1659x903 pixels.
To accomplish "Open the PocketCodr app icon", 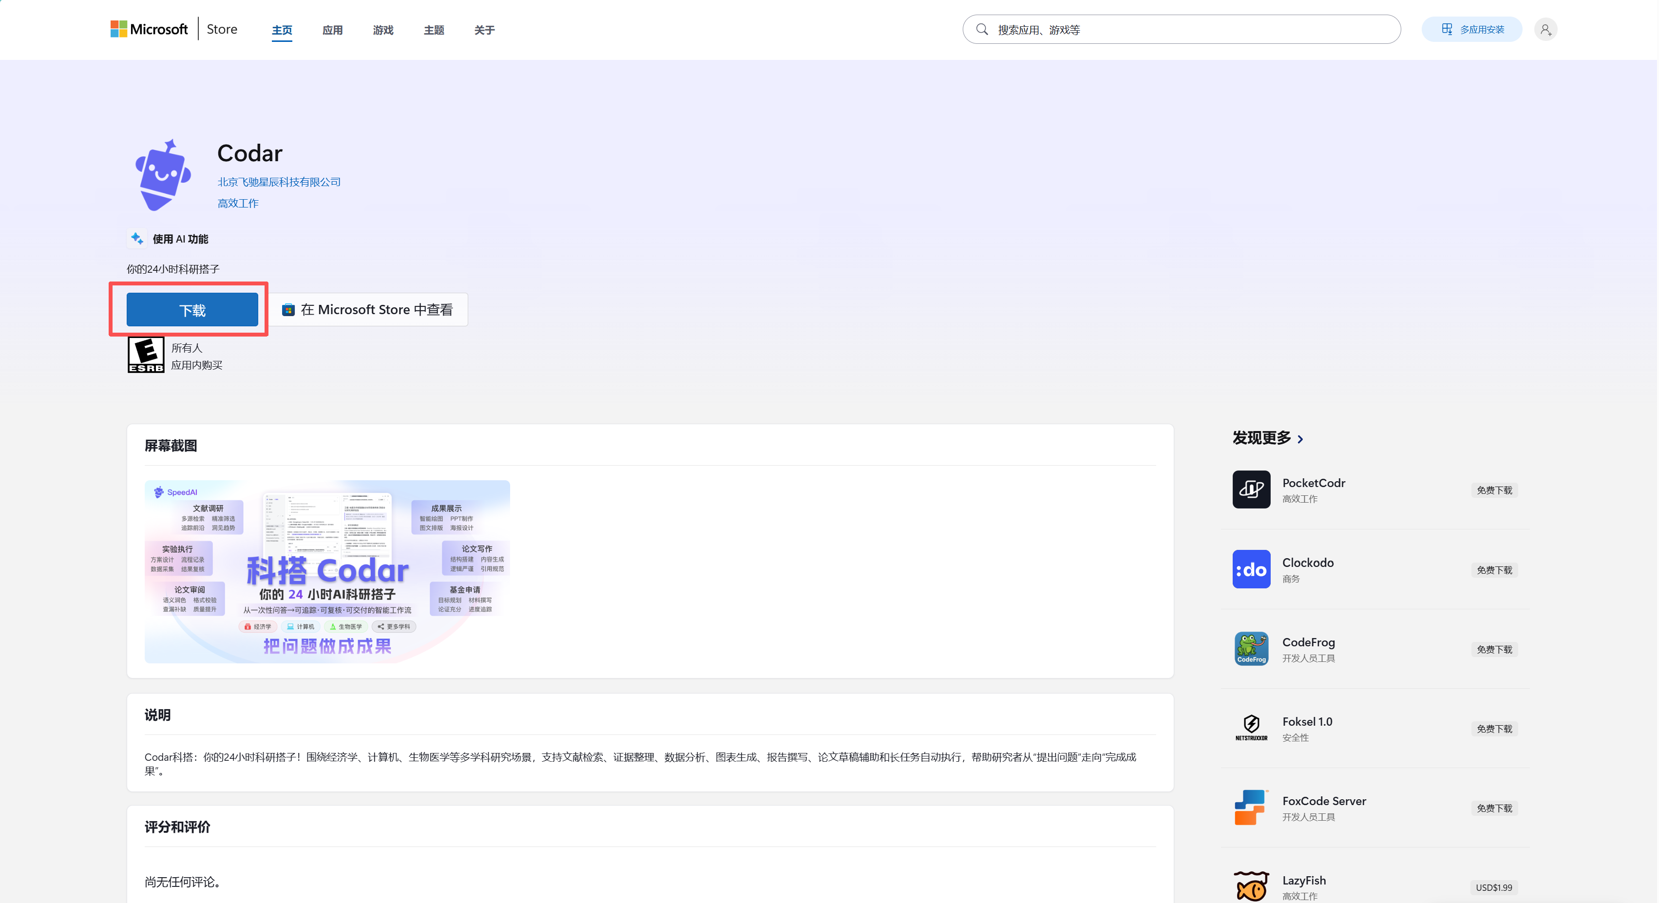I will tap(1251, 489).
